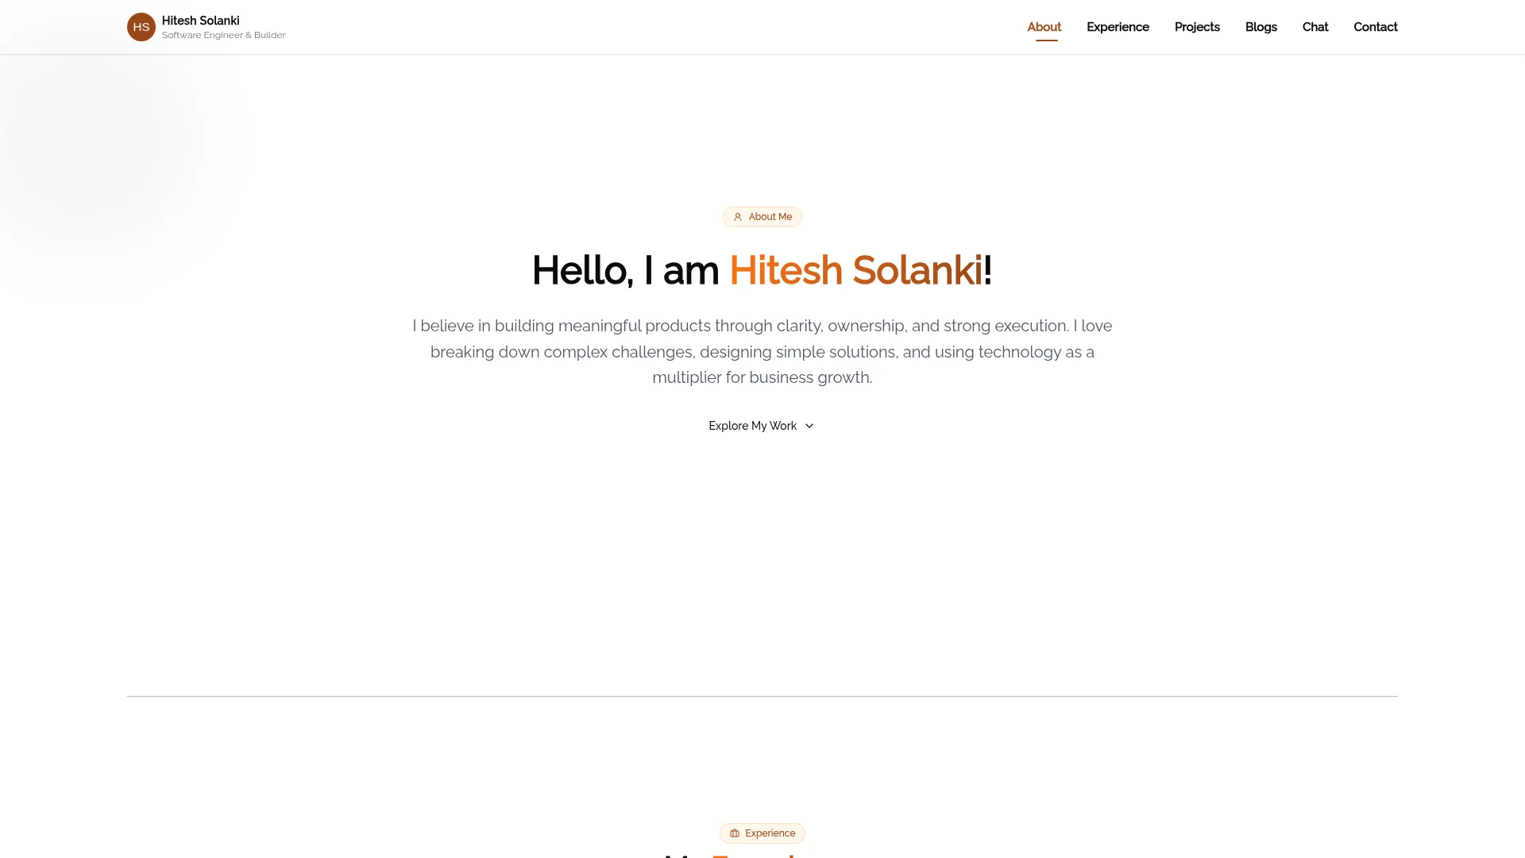The image size is (1525, 858).
Task: Open the About nav item
Action: coord(1044,27)
